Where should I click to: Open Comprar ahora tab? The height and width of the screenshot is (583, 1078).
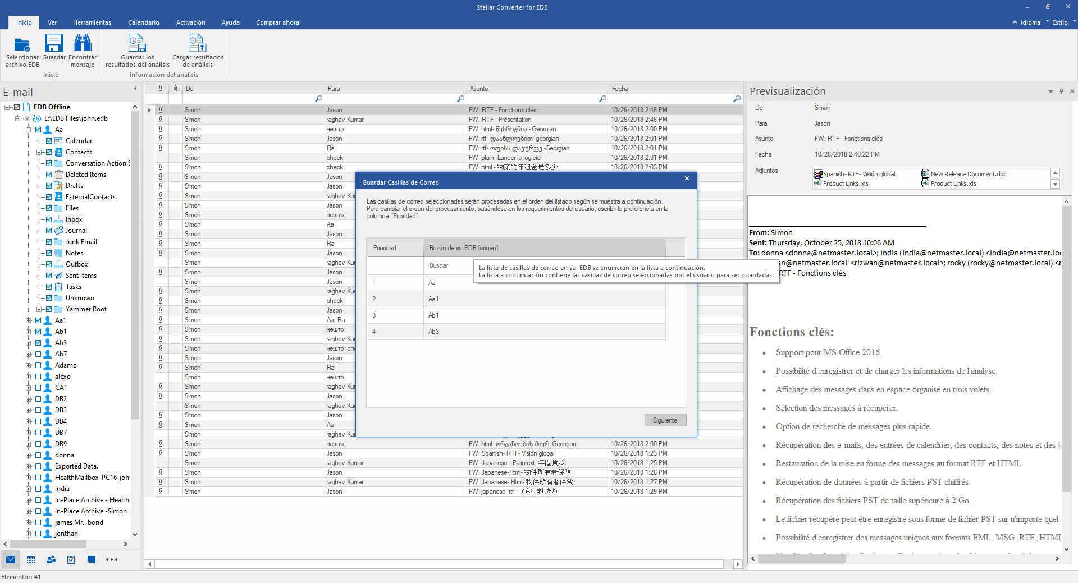pos(277,22)
